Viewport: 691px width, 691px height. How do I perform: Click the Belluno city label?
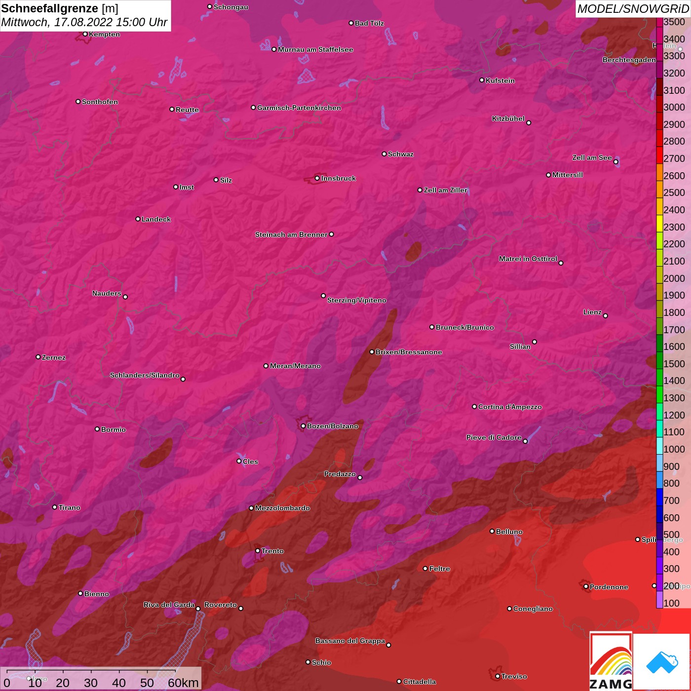click(x=509, y=532)
